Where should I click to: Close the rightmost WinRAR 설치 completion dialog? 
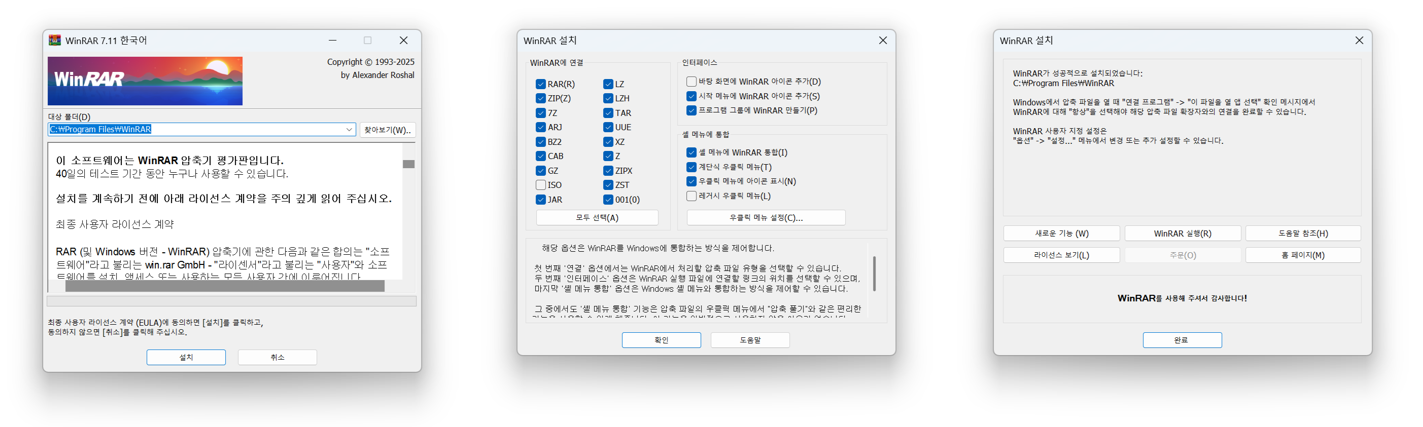tap(1359, 41)
